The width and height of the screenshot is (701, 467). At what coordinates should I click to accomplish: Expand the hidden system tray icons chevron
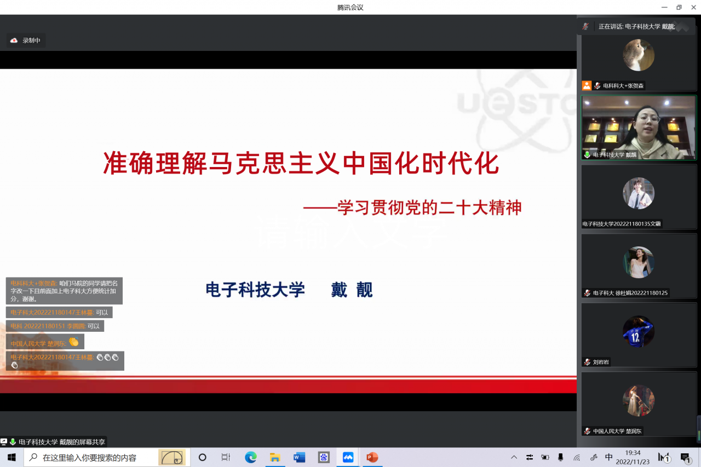click(x=514, y=457)
